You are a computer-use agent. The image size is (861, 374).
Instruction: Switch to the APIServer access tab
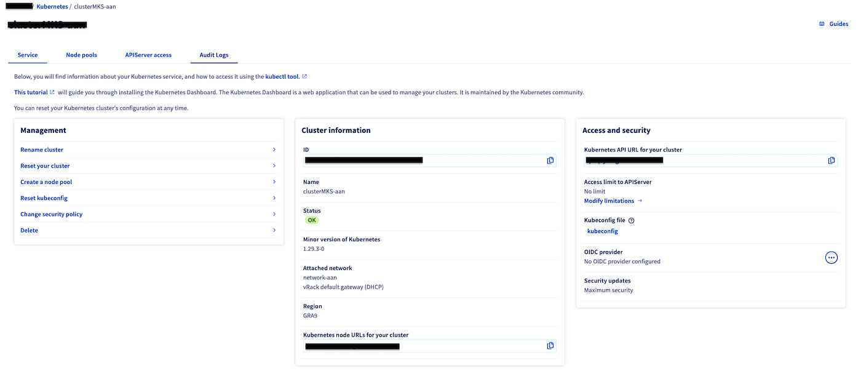pos(148,55)
